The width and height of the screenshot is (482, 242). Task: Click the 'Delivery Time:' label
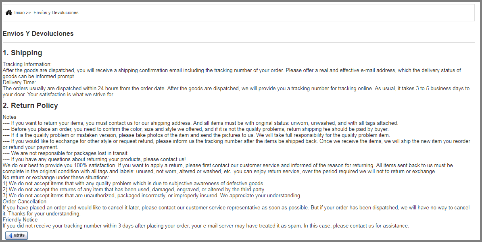(19, 83)
